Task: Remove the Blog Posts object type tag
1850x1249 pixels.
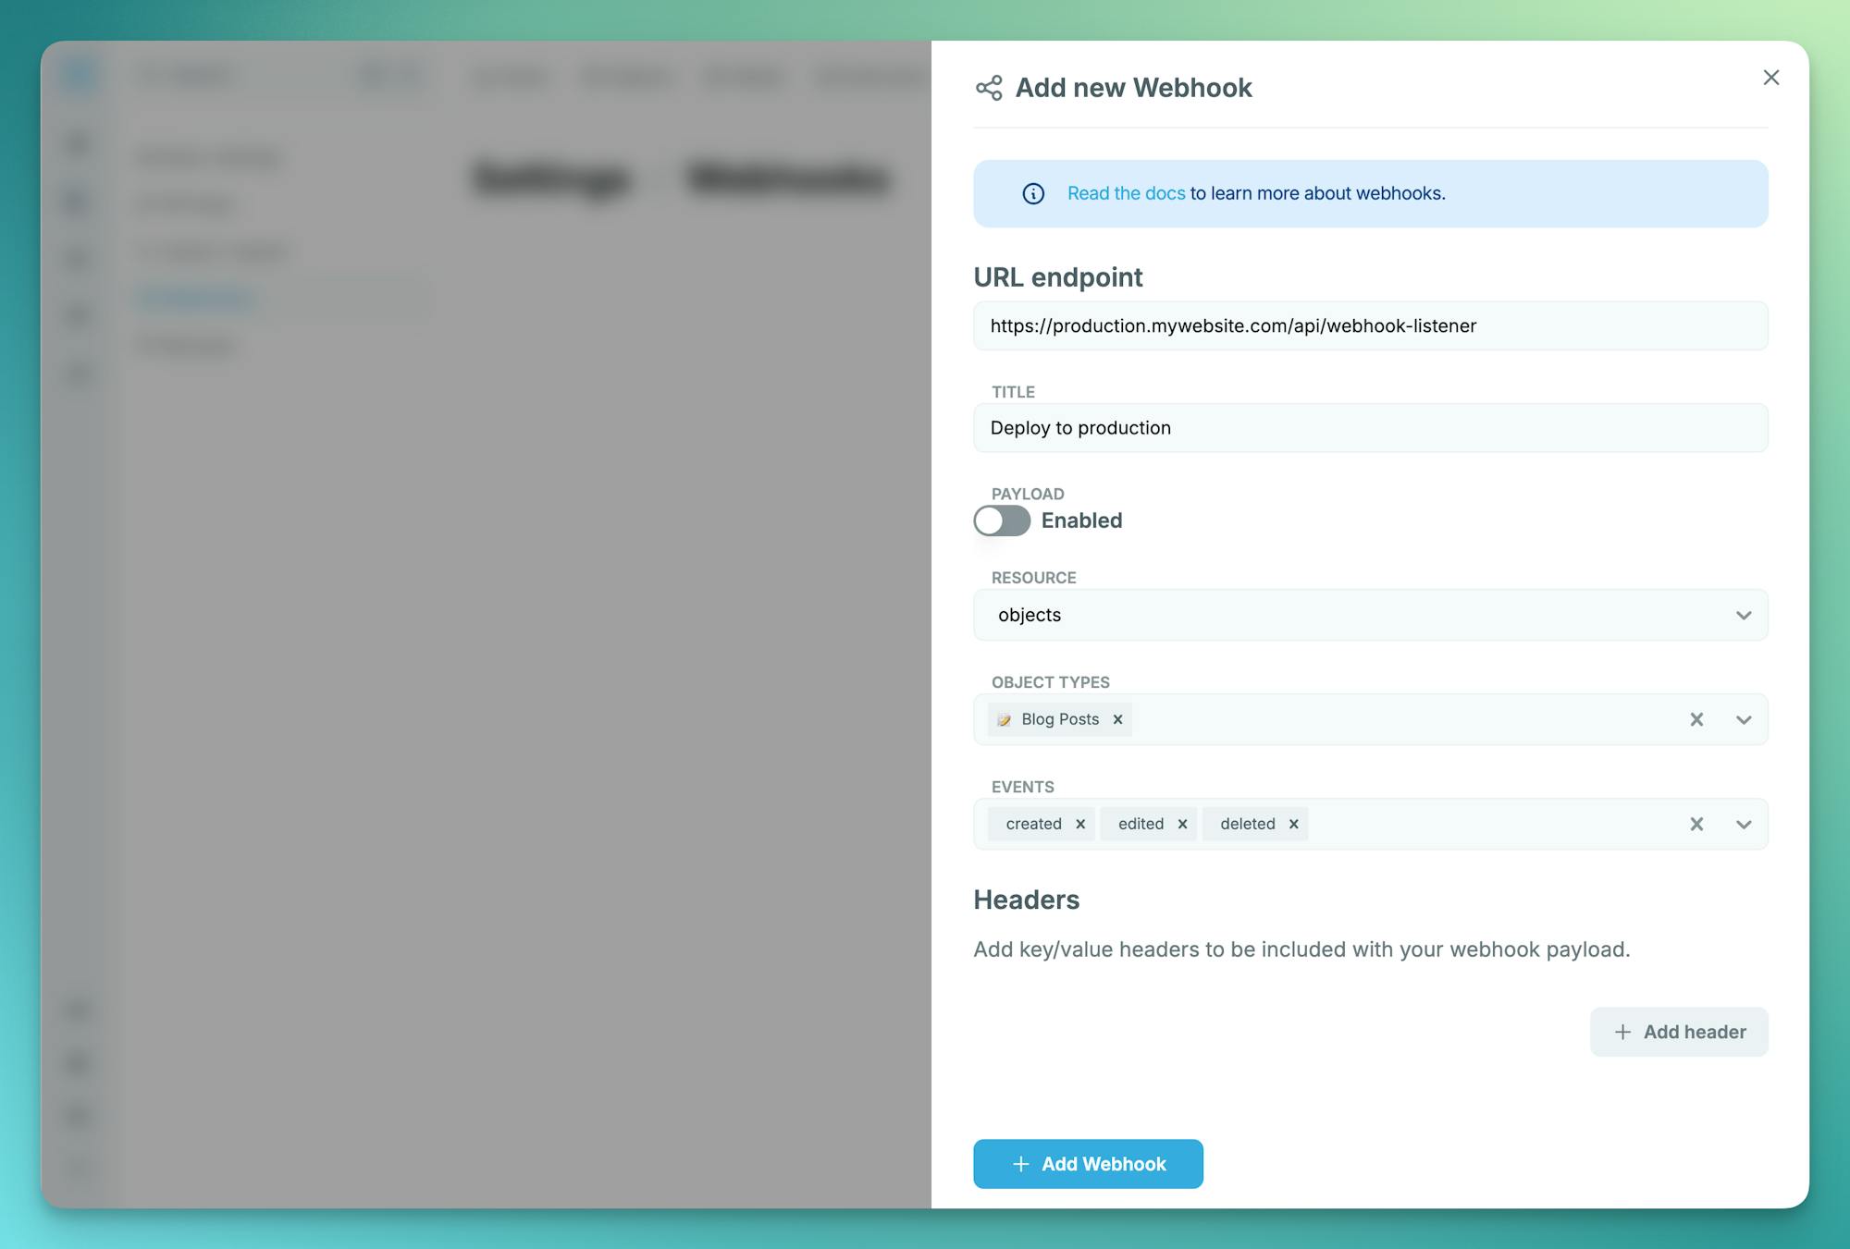Action: (x=1117, y=719)
